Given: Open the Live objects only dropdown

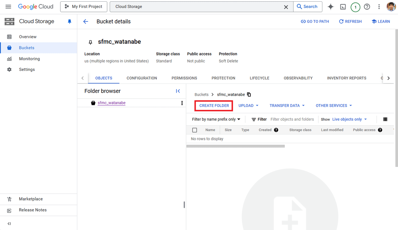Looking at the screenshot, I should click(x=350, y=119).
